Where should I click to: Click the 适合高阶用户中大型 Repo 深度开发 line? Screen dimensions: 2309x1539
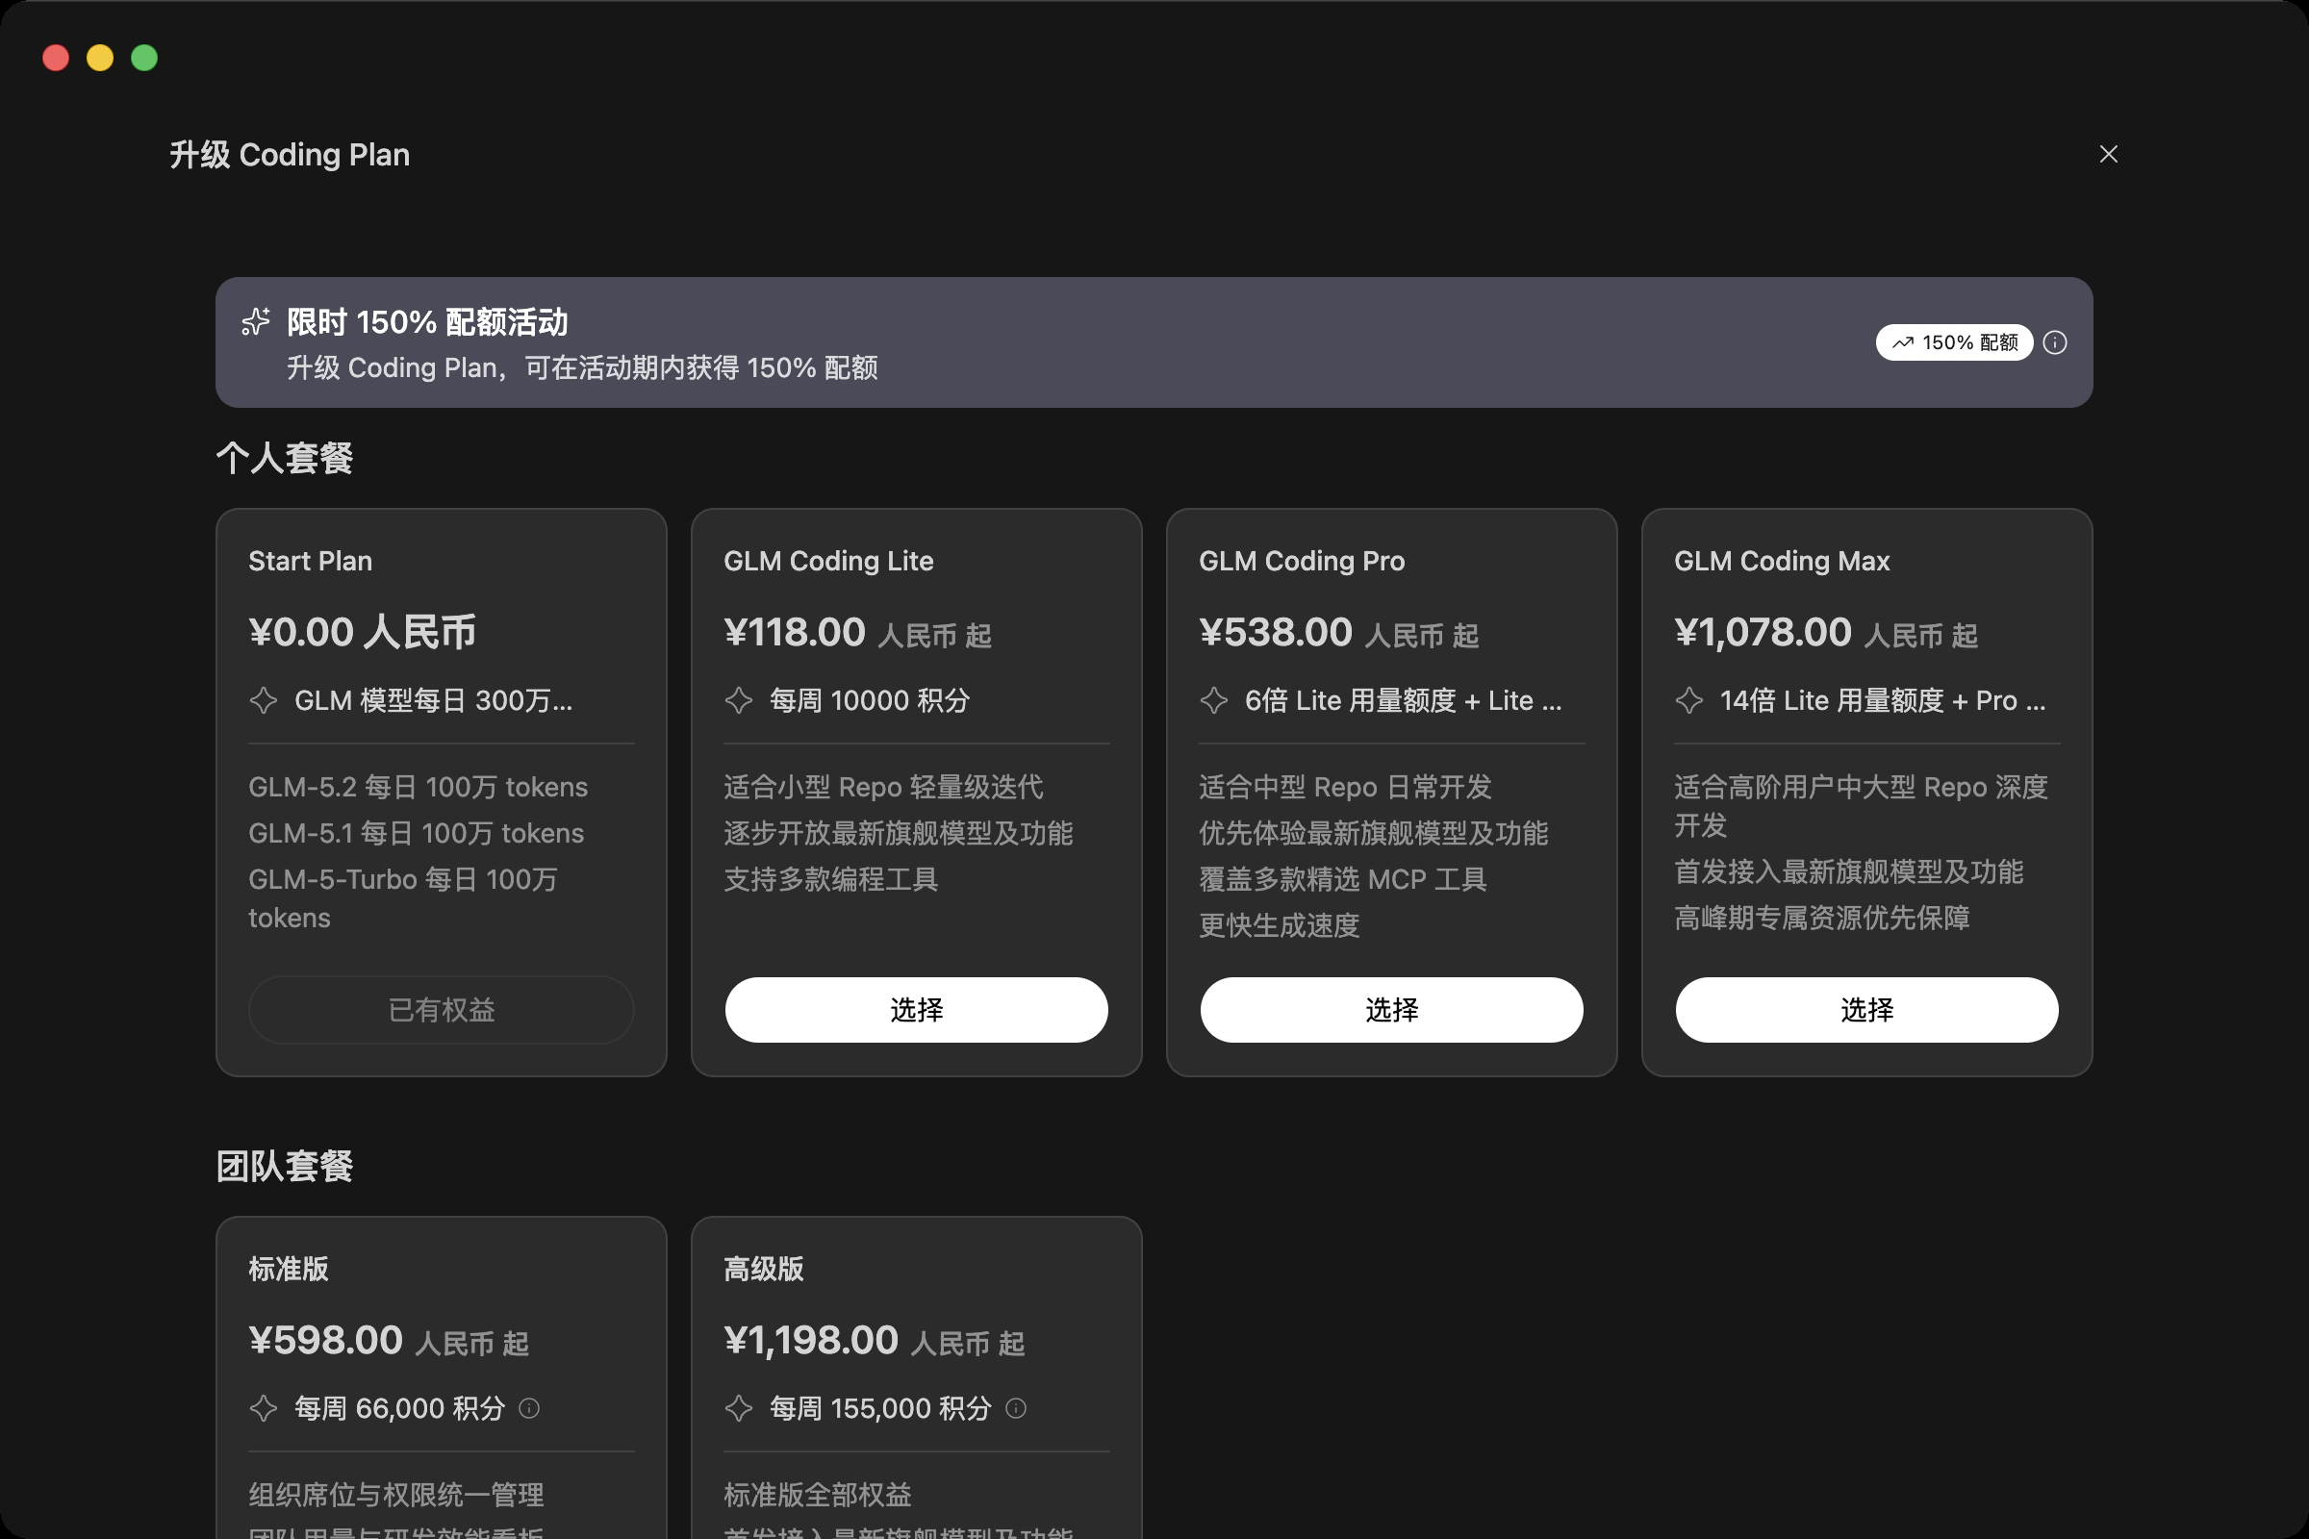(x=1862, y=806)
